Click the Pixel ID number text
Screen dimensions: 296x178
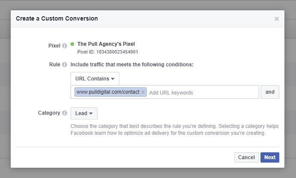pos(107,52)
